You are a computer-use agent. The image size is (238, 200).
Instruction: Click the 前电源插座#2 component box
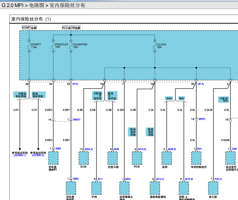[53, 158]
